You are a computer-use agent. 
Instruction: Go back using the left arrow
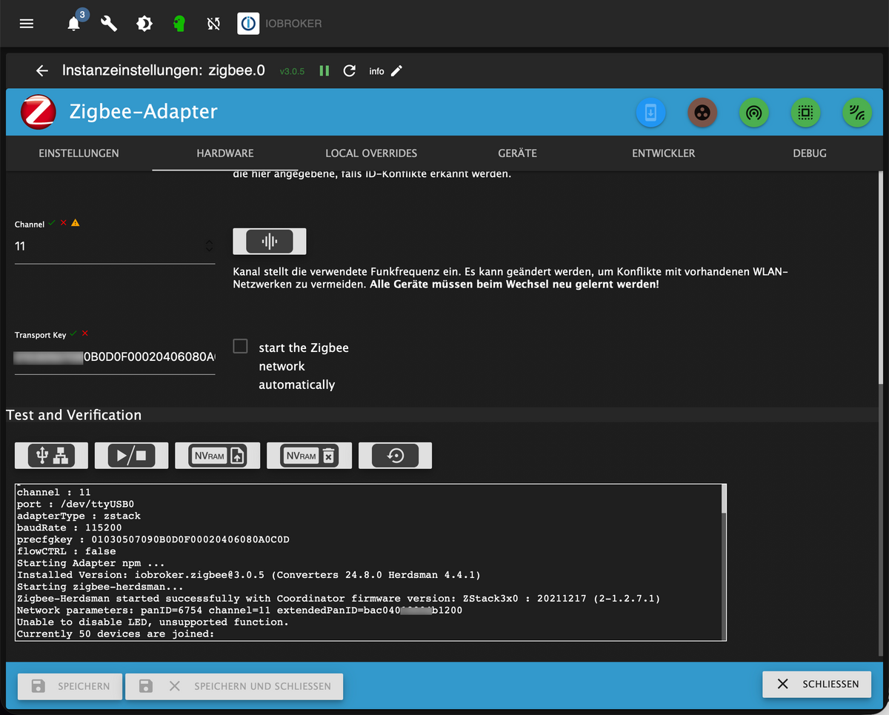(x=42, y=71)
